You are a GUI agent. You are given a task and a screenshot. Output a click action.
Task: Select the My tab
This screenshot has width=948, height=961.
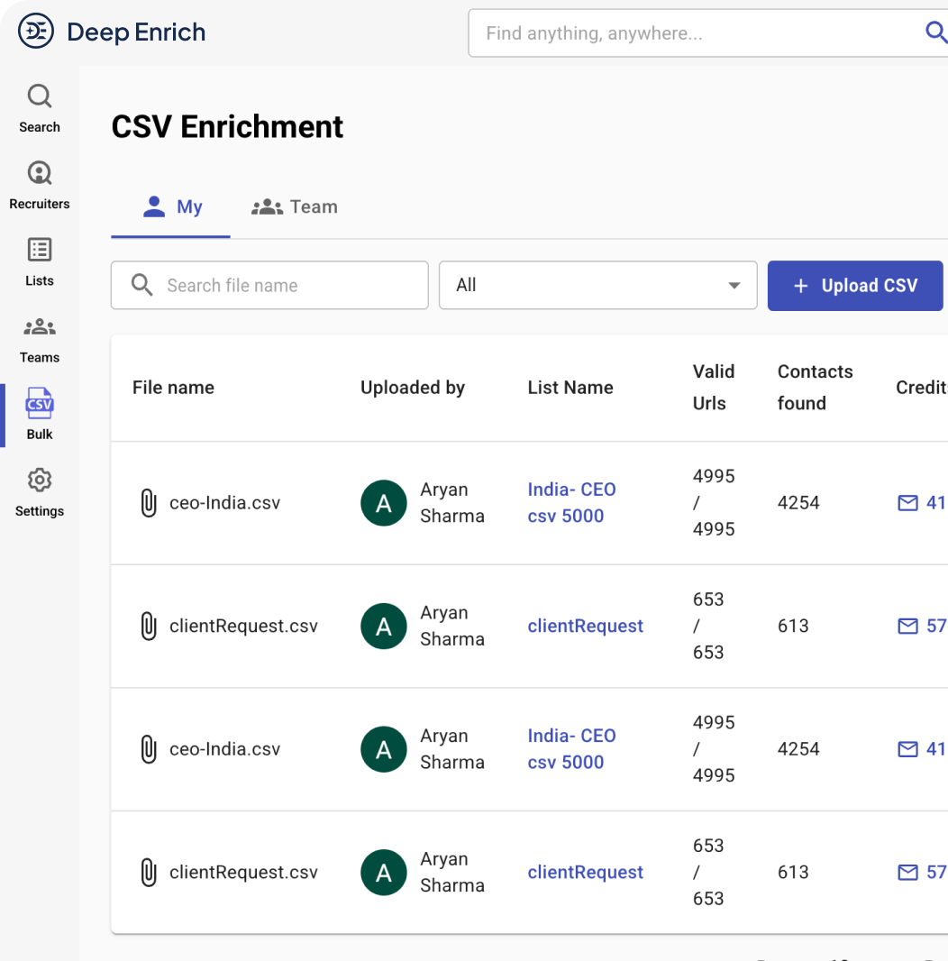click(x=170, y=206)
